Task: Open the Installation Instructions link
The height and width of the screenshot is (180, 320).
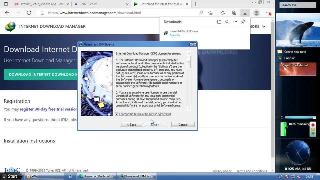Action: [29, 141]
